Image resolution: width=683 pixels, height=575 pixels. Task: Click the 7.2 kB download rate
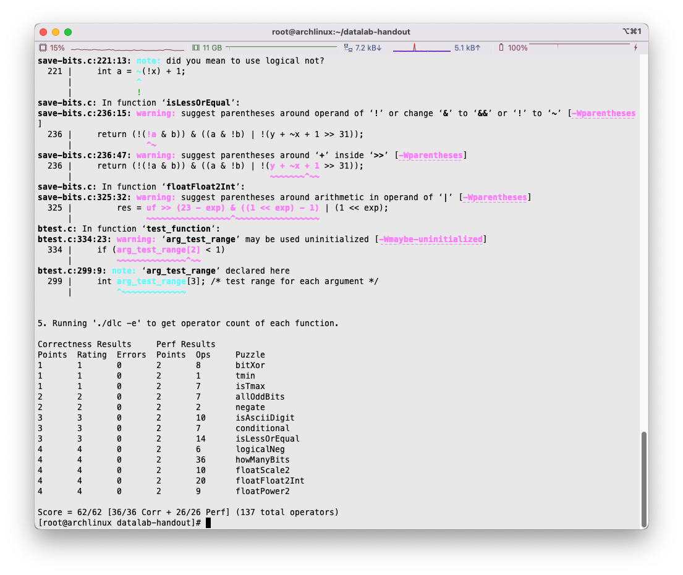click(368, 48)
